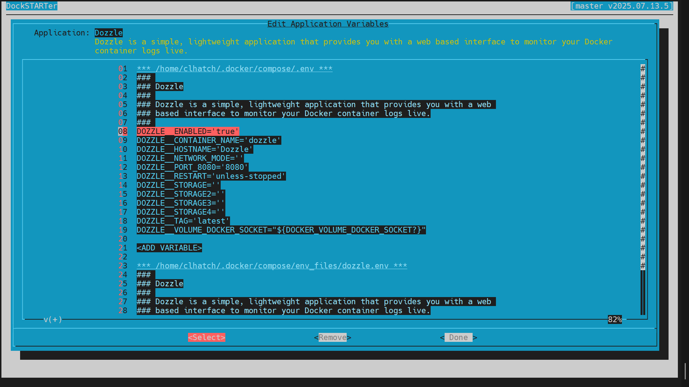
Task: Select the DOZZLE__STORAGE3 variable line
Action: coord(181,203)
